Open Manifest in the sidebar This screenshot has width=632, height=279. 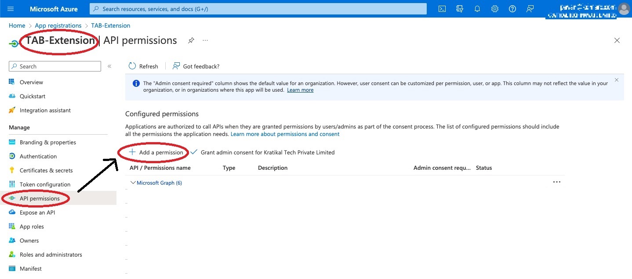[31, 268]
